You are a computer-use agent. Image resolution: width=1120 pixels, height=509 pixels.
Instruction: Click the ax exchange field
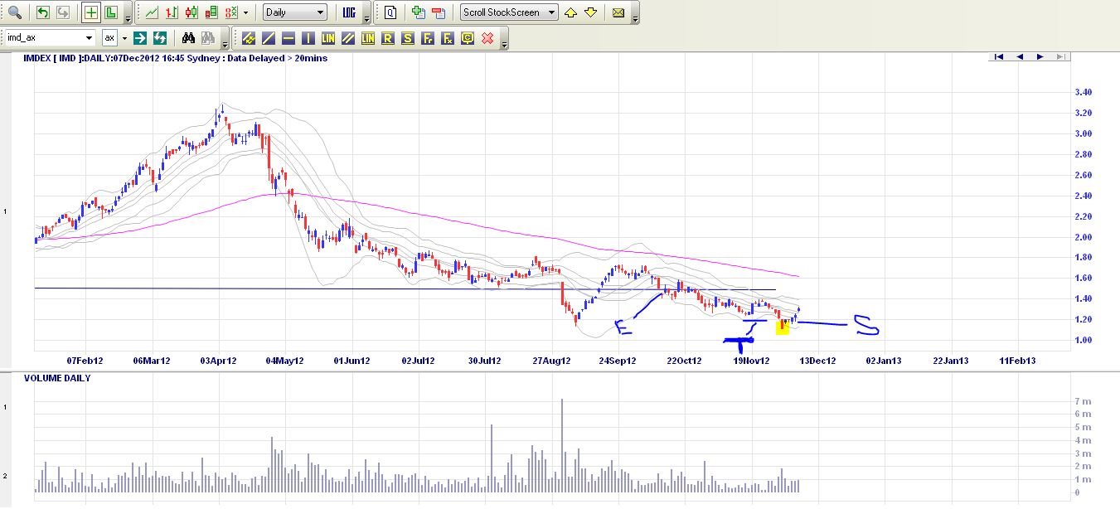point(110,37)
